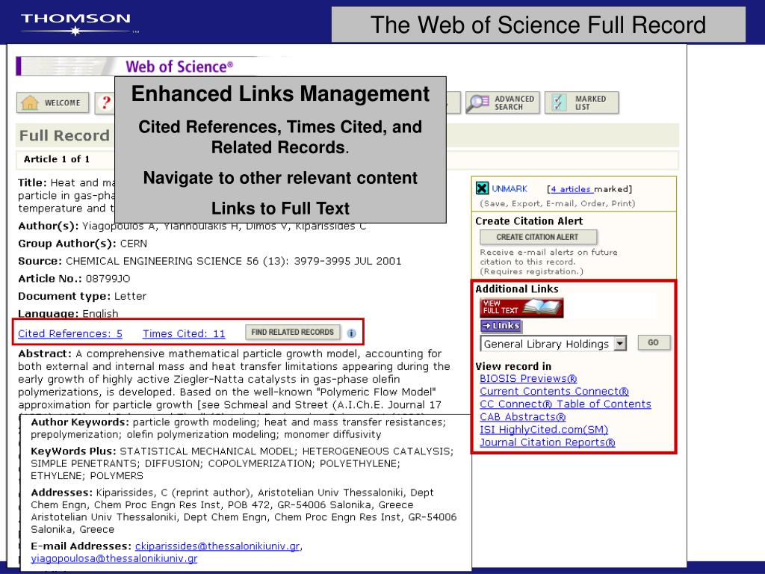Email ckiparissides@thessalonikiuniv.gr address link
Image resolution: width=765 pixels, height=574 pixels.
pyautogui.click(x=217, y=546)
